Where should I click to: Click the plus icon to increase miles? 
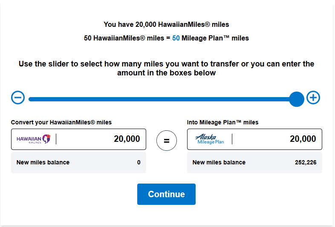point(313,98)
